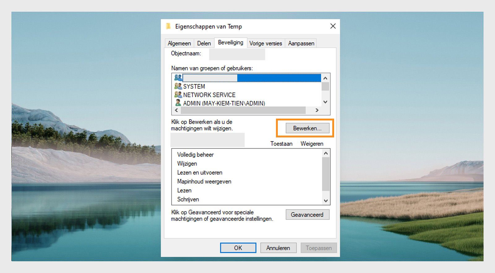The height and width of the screenshot is (273, 495).
Task: Select SYSTEM in the users list
Action: [x=194, y=86]
